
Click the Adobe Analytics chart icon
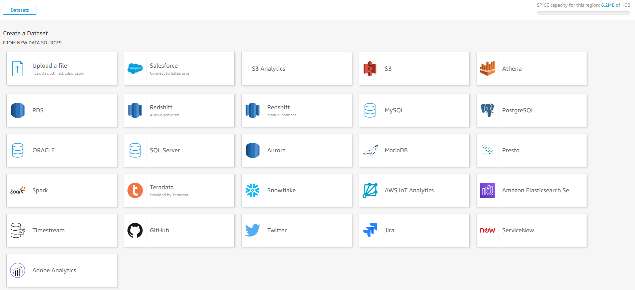coord(18,270)
